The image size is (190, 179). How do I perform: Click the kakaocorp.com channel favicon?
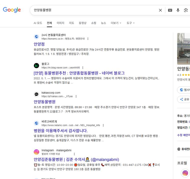pos(36,94)
